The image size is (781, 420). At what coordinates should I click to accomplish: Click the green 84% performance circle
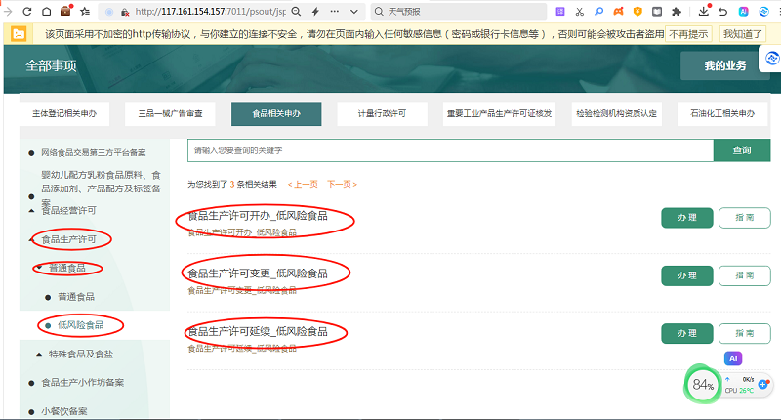pyautogui.click(x=703, y=385)
